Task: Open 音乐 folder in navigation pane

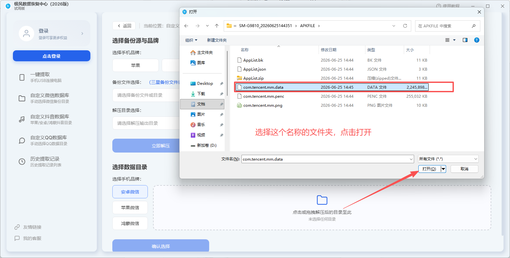Action: pyautogui.click(x=198, y=125)
